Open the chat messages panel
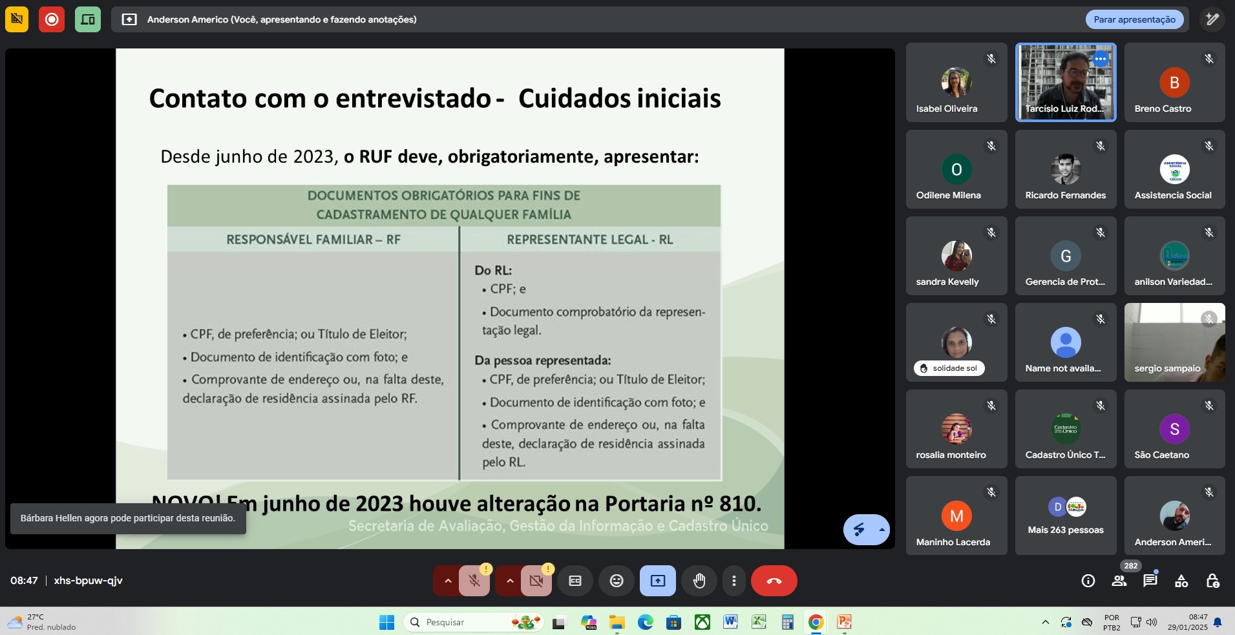 [x=1150, y=581]
